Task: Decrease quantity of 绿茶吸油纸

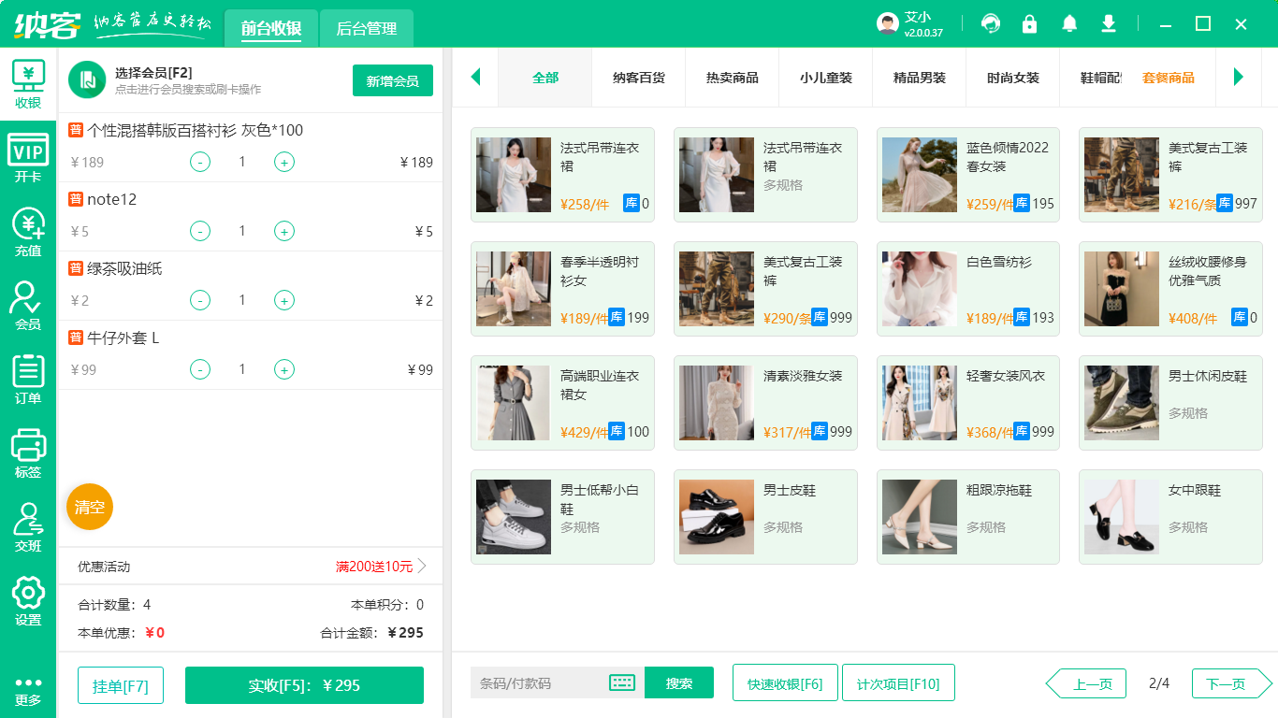Action: click(x=200, y=300)
